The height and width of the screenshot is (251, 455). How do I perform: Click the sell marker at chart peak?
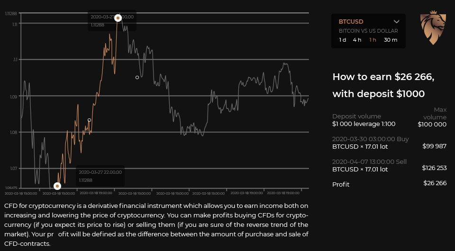point(118,18)
